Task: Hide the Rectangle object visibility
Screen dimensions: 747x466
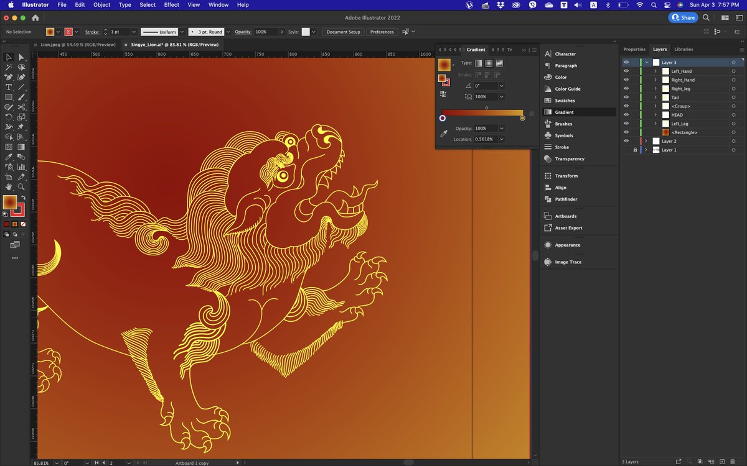Action: (626, 132)
